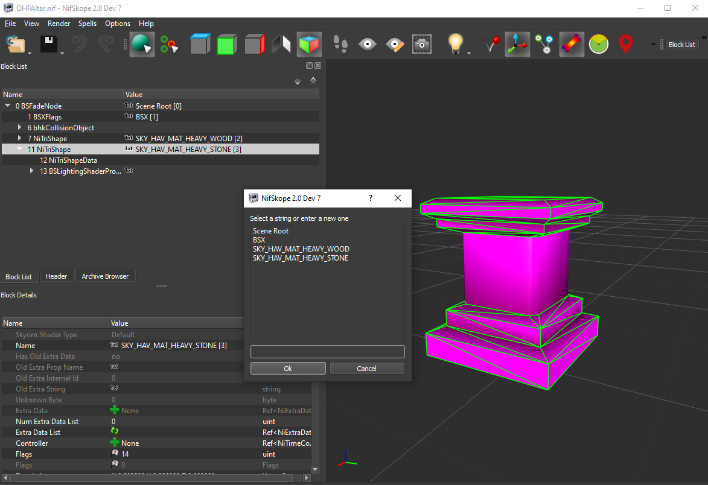The height and width of the screenshot is (485, 708).
Task: Open the Spells menu
Action: pos(87,23)
